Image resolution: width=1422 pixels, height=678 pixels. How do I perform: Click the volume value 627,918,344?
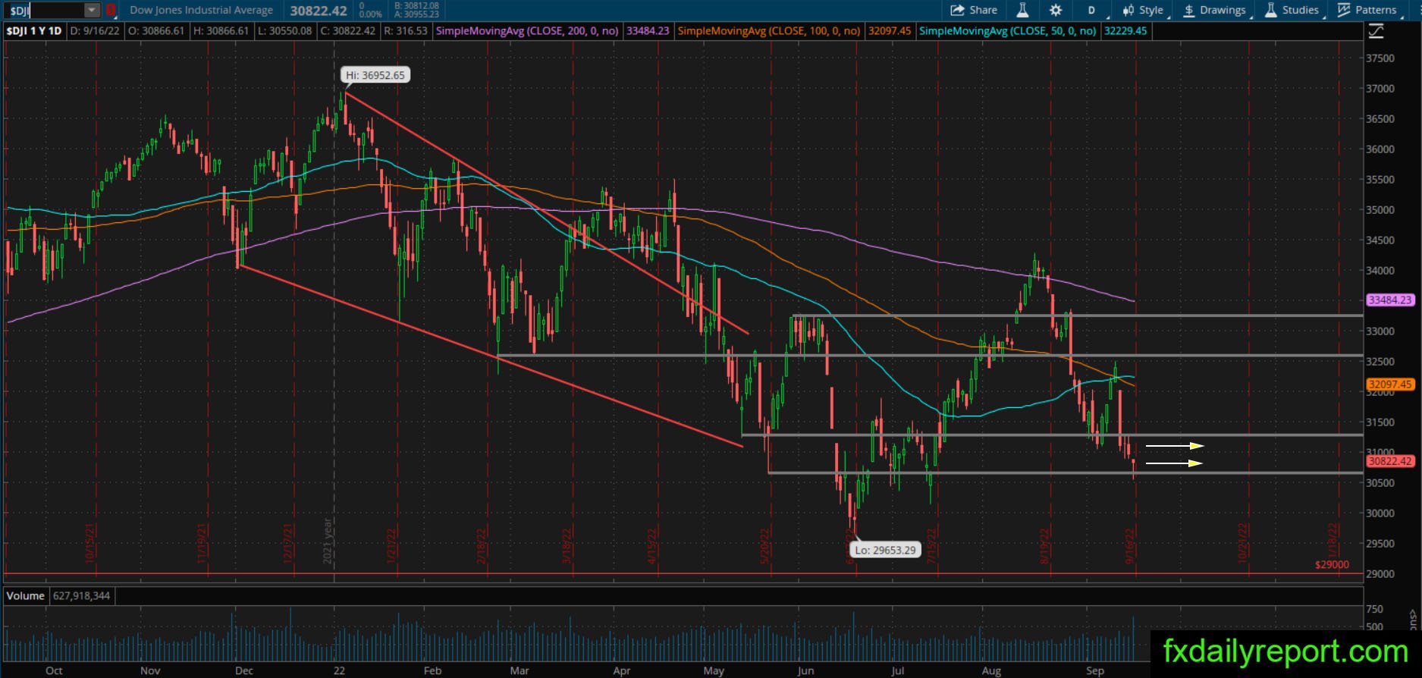click(x=81, y=596)
